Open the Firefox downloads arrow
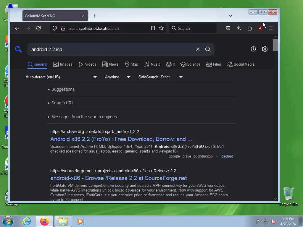The image size is (303, 227). pyautogui.click(x=239, y=28)
